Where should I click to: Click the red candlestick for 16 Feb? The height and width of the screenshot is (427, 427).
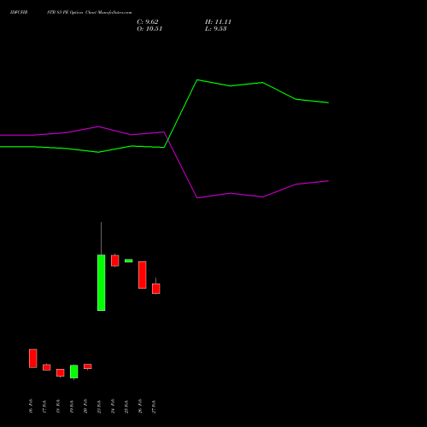(x=33, y=359)
